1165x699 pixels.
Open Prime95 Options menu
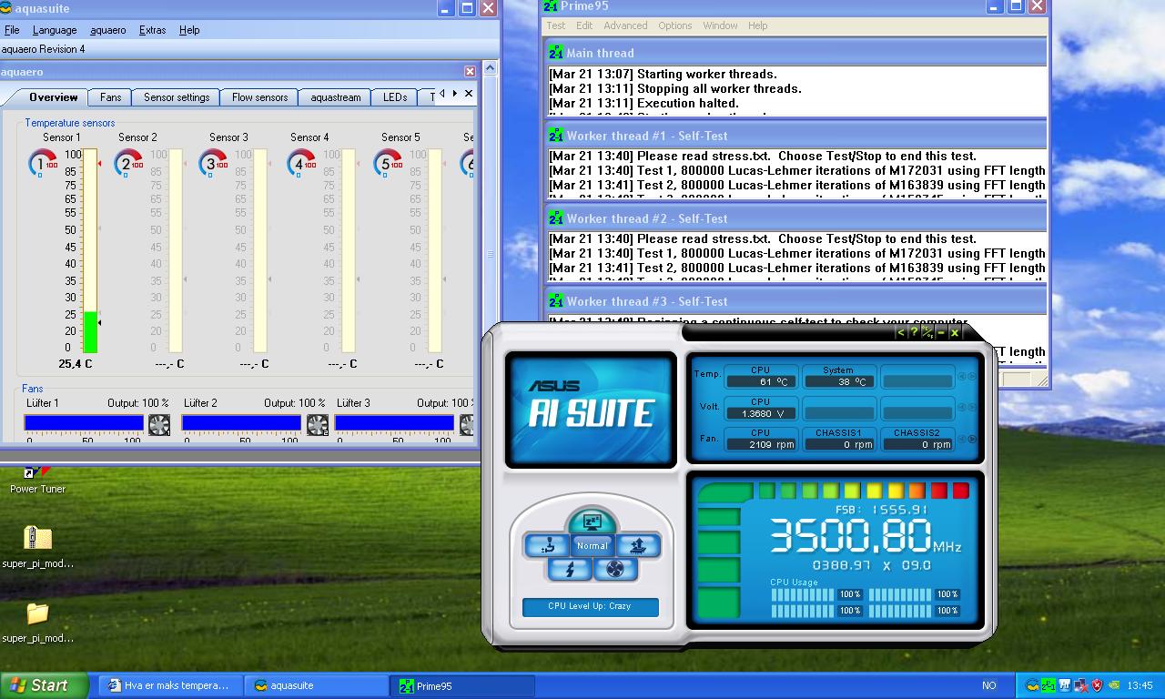[x=675, y=25]
